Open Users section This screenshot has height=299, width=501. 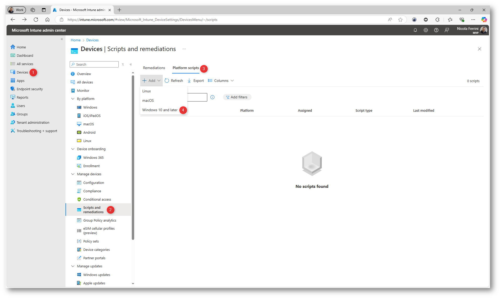18,106
